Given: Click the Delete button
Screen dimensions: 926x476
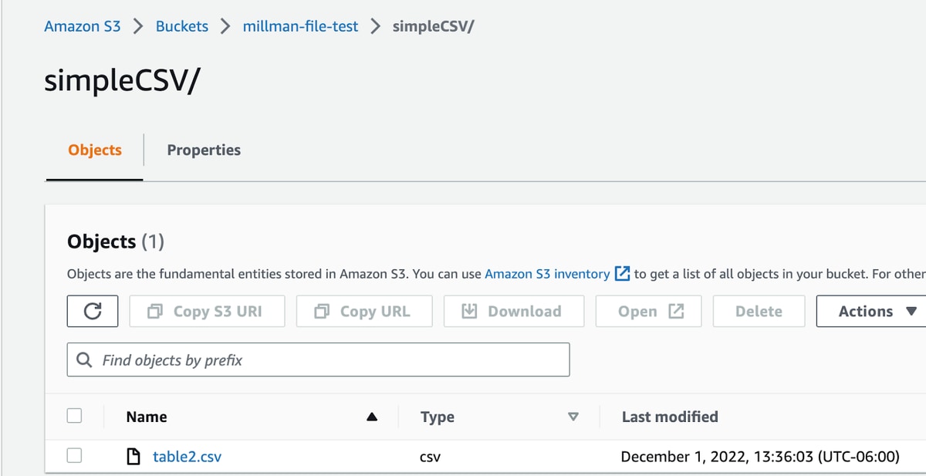Looking at the screenshot, I should [759, 311].
